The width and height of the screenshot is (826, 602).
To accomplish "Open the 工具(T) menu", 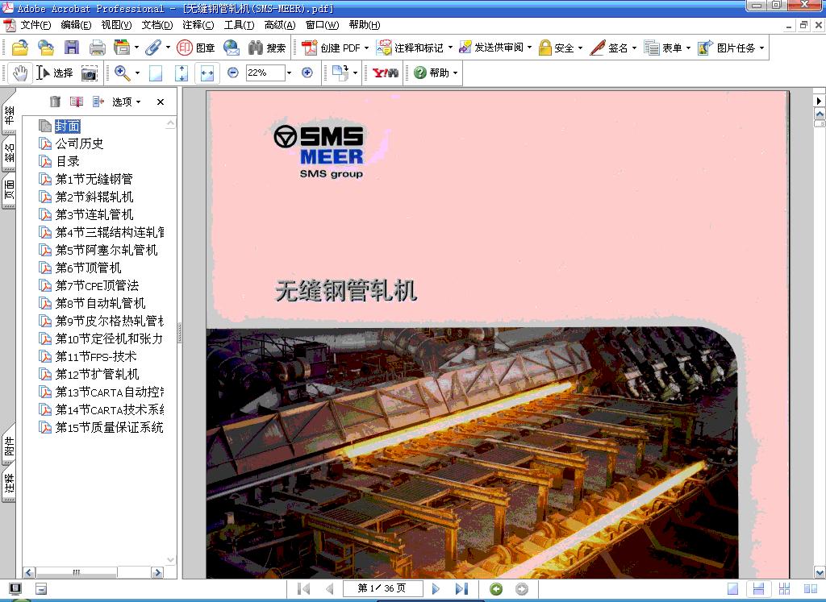I will tap(239, 25).
